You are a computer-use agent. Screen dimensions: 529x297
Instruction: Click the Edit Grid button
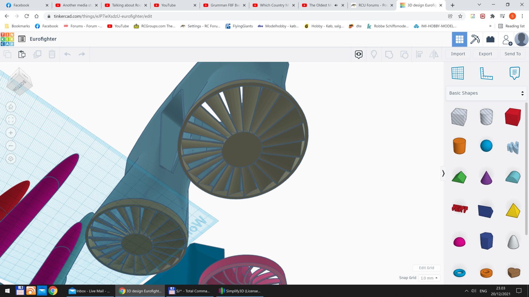coord(426,268)
